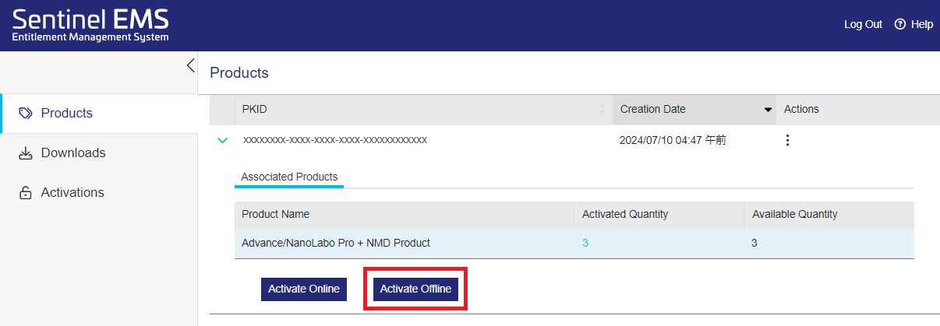Select the xxxxxxxx-xxxx PKID value
The width and height of the screenshot is (940, 326).
pyautogui.click(x=335, y=141)
